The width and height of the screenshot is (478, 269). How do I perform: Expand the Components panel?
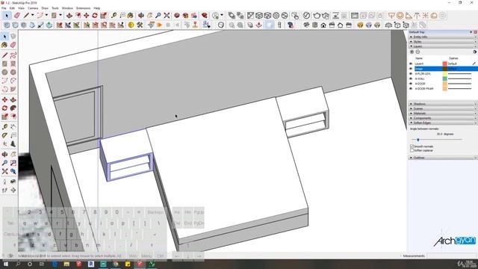tap(443, 118)
